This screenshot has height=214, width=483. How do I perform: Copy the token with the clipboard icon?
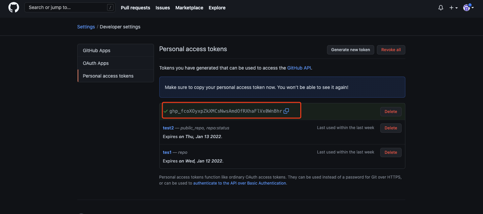click(x=286, y=111)
